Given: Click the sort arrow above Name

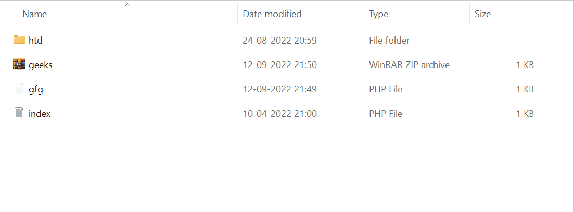Looking at the screenshot, I should click(x=127, y=5).
